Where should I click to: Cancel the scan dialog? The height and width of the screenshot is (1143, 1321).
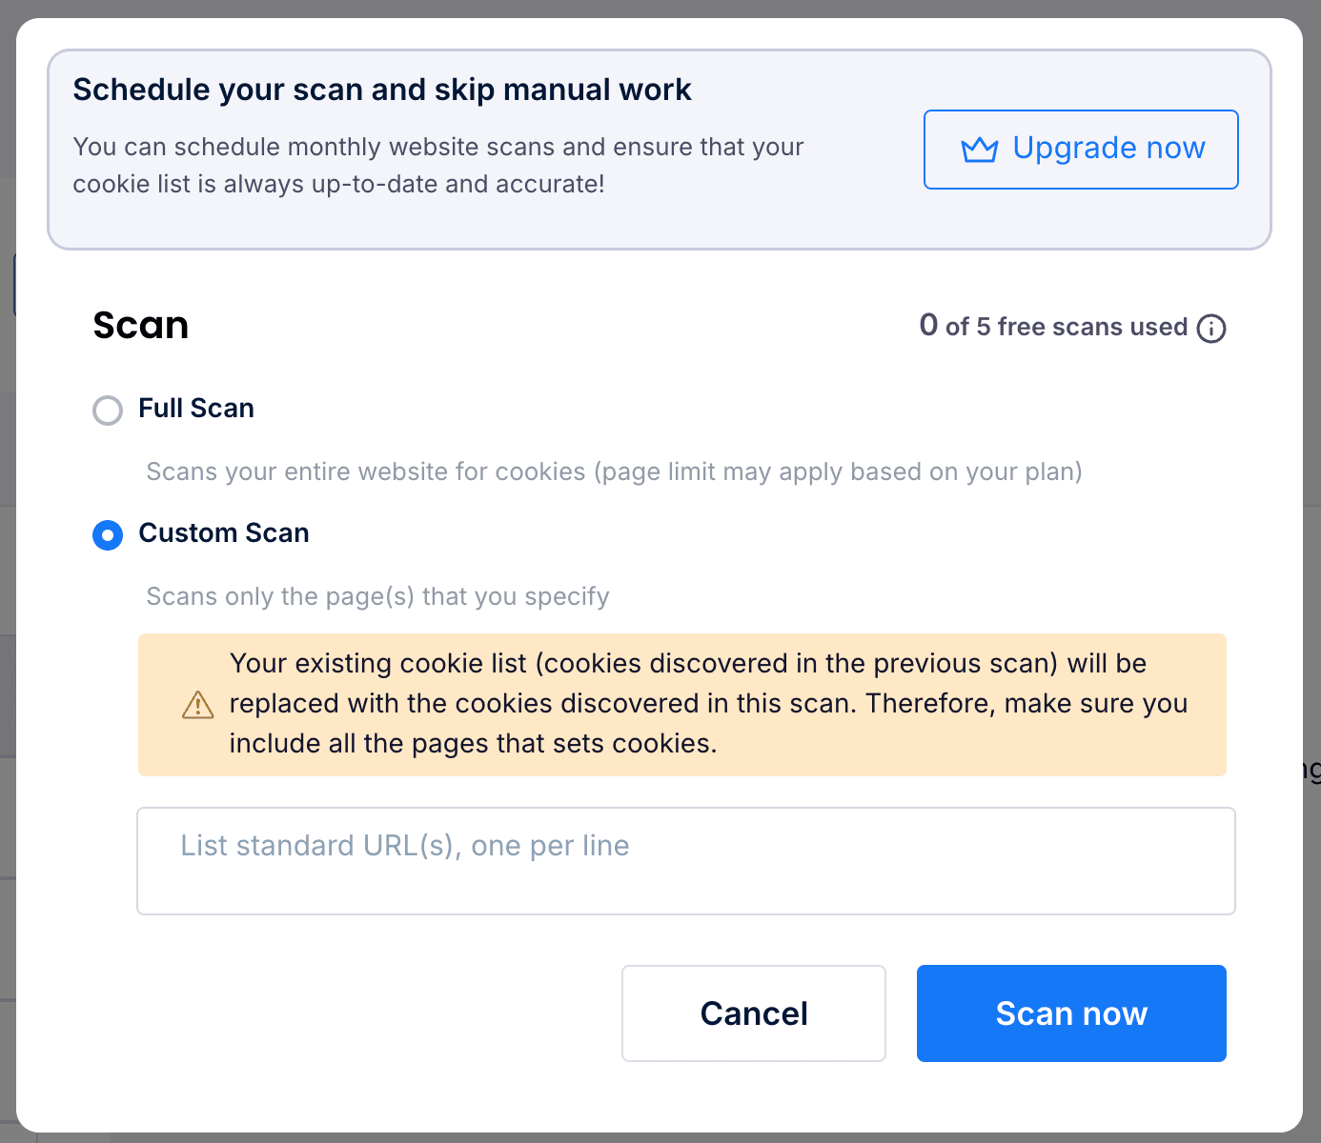point(754,1013)
